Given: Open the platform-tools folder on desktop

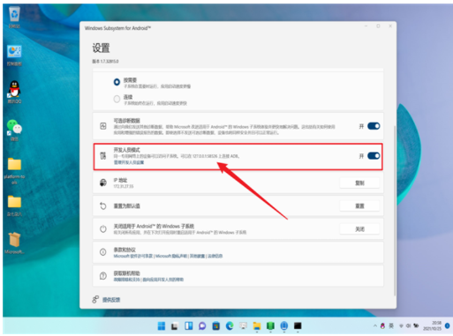Looking at the screenshot, I should 14,170.
